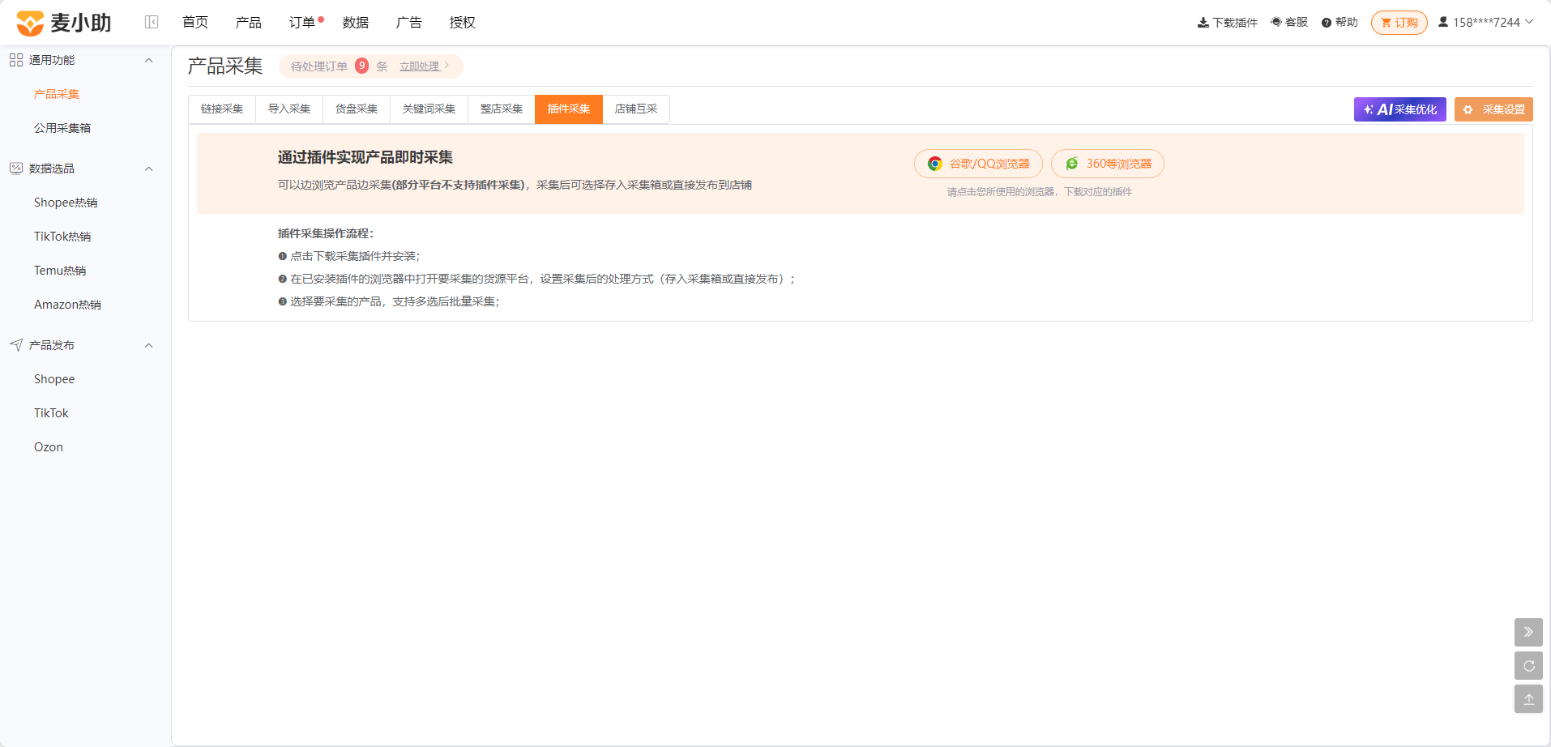
Task: Click the pending orders badge 9
Action: 362,66
